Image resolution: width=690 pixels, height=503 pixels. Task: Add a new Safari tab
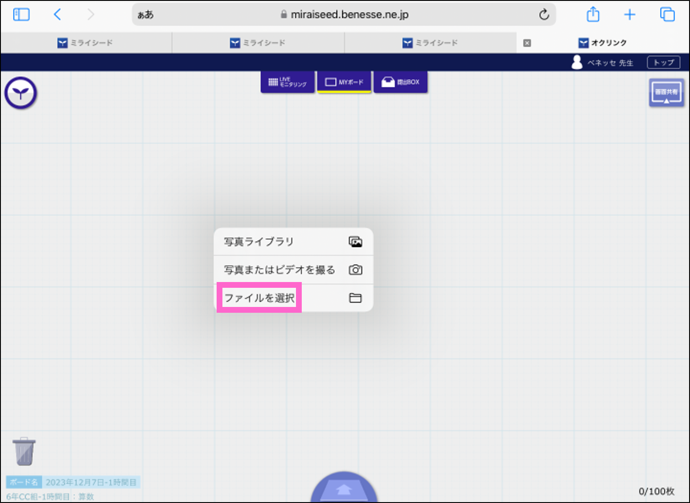click(629, 15)
